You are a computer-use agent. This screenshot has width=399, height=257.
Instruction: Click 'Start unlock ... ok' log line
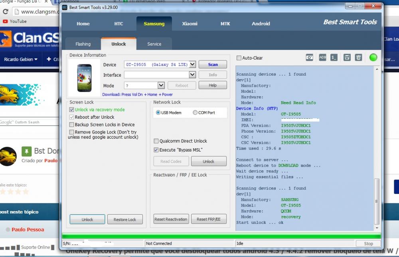[260, 223]
